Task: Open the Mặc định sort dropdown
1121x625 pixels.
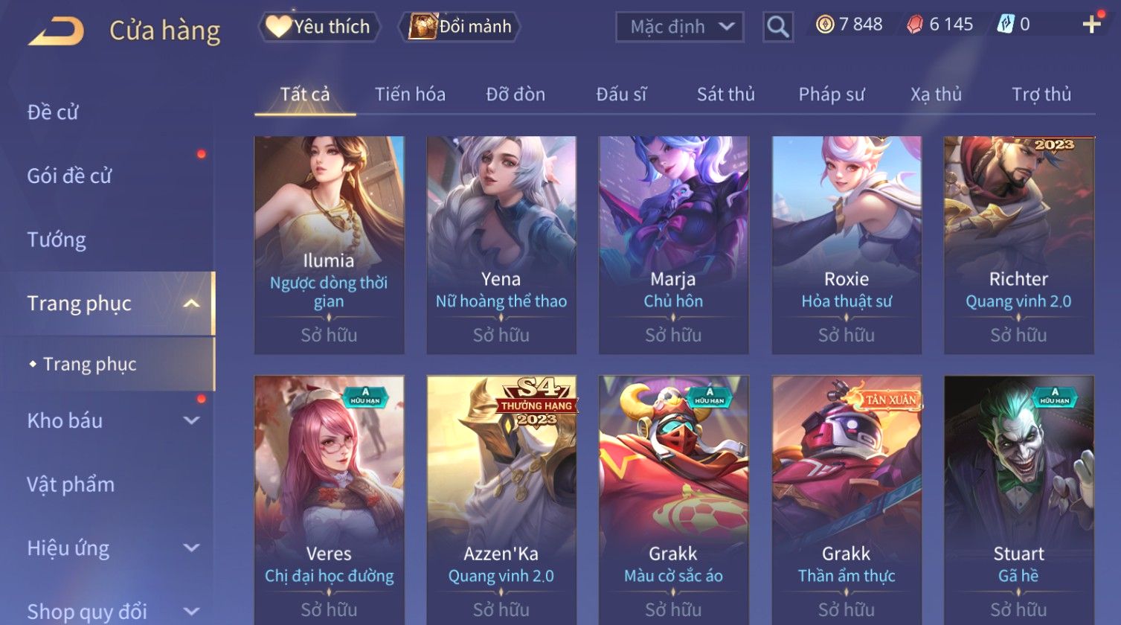Action: (x=679, y=27)
